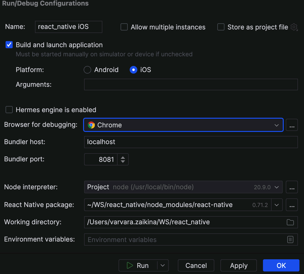The image size is (304, 274).
Task: Click the Environment variables list icon
Action: [x=290, y=239]
